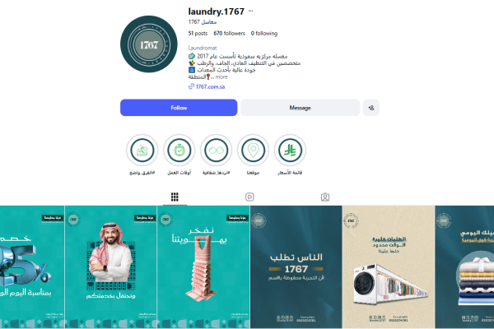Open the working hours stopwatch highlight
This screenshot has height=329, width=494.
click(x=179, y=151)
